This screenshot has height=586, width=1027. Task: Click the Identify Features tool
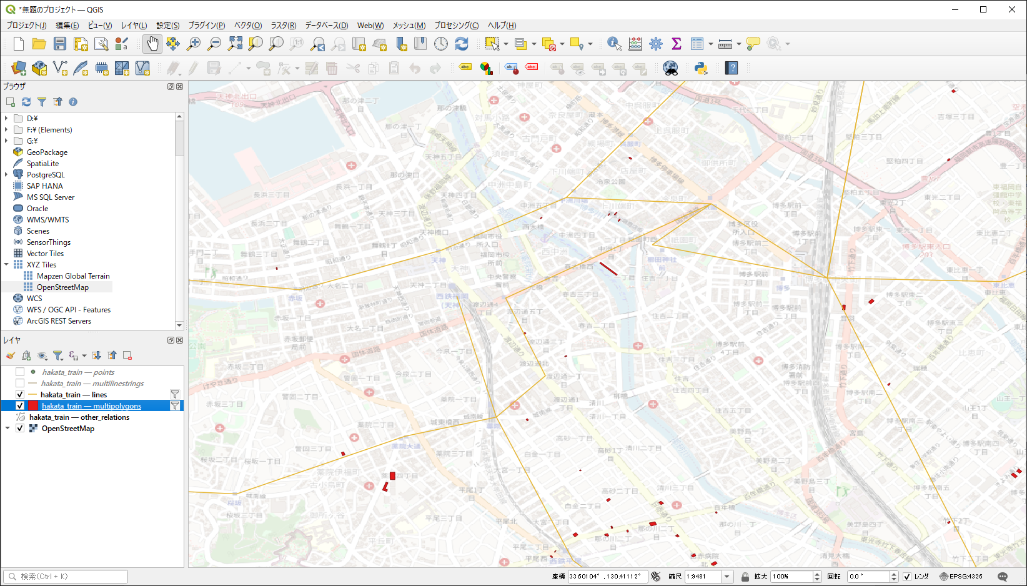(614, 44)
